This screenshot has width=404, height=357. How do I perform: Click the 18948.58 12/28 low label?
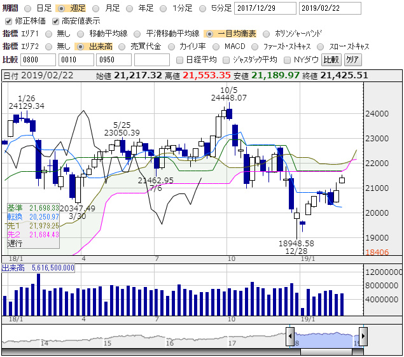click(x=296, y=247)
